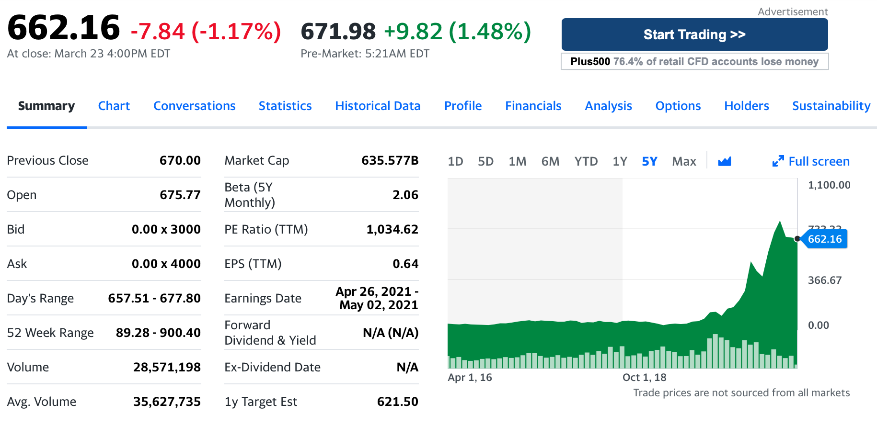
Task: Click the full screen expand arrows icon
Action: 778,161
